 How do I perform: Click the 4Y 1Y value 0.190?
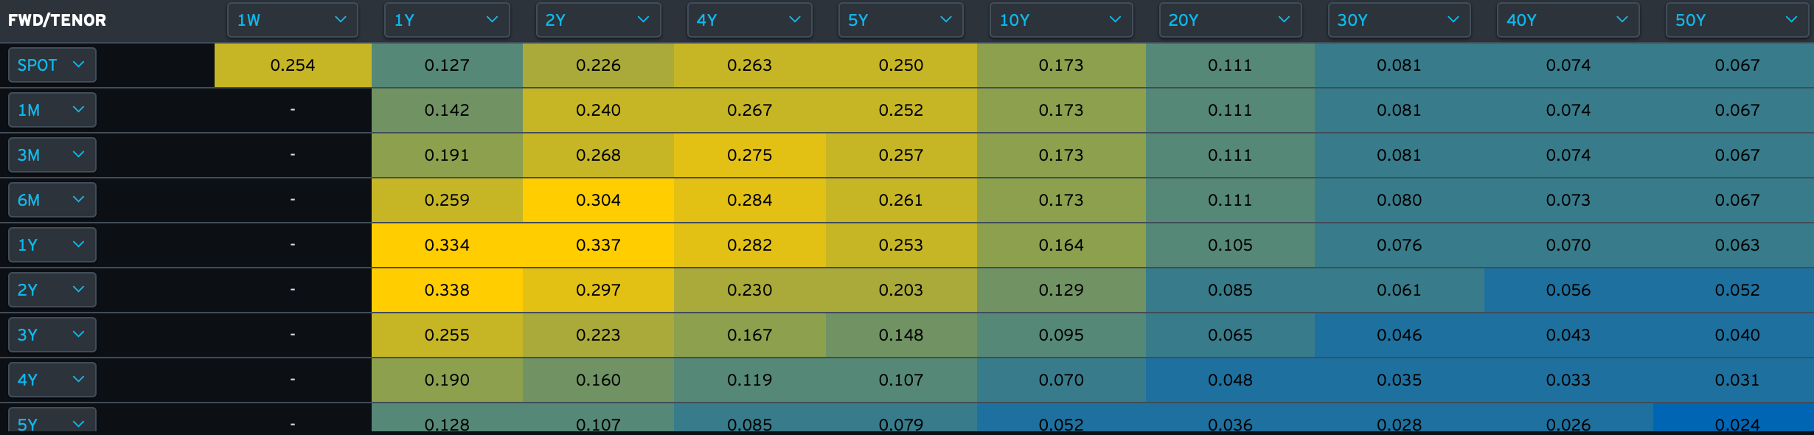coord(447,380)
